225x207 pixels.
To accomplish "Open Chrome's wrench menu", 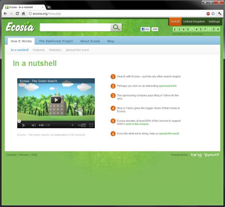I will 219,13.
